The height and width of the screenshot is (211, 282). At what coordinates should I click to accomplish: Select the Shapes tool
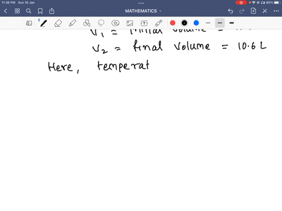pyautogui.click(x=86, y=23)
